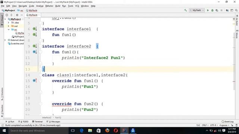Expand the out folder
This screenshot has height=134, width=239.
tap(9, 26)
